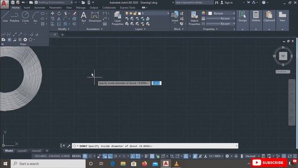Select the Polyline tool
Screen dimensions: 298x168
pyautogui.click(x=14, y=17)
